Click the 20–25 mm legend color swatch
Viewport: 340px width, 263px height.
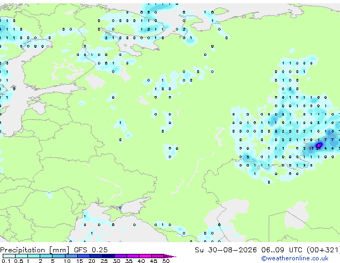pos(95,256)
